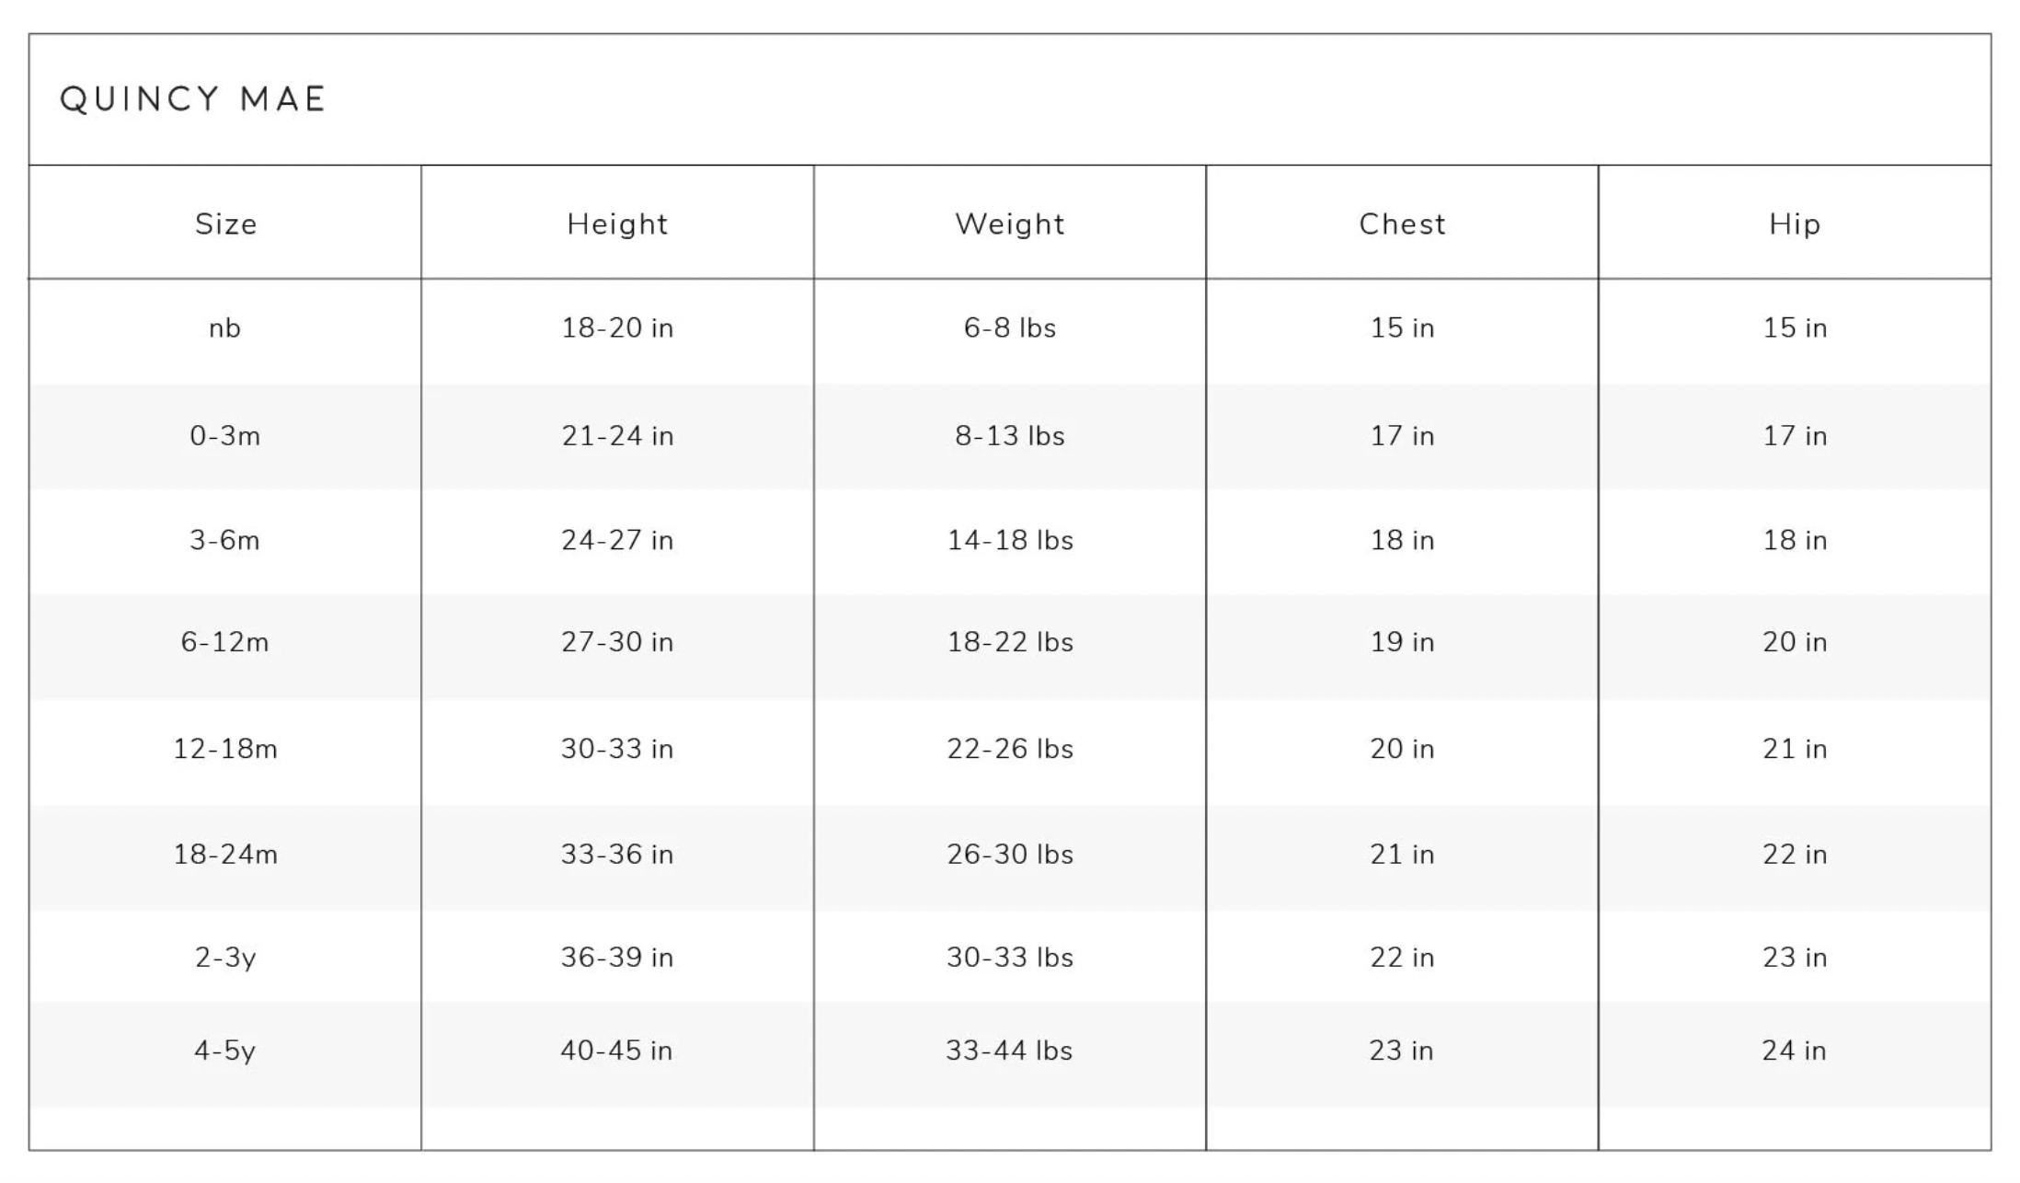This screenshot has width=2020, height=1183.
Task: Click the Weight column header
Action: click(1010, 224)
